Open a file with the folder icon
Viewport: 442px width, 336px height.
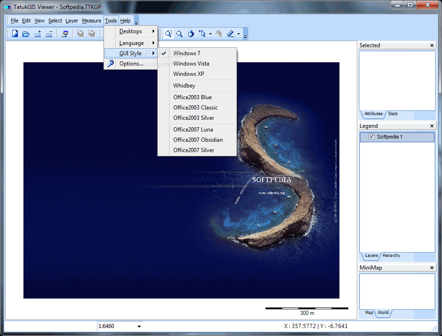(26, 34)
